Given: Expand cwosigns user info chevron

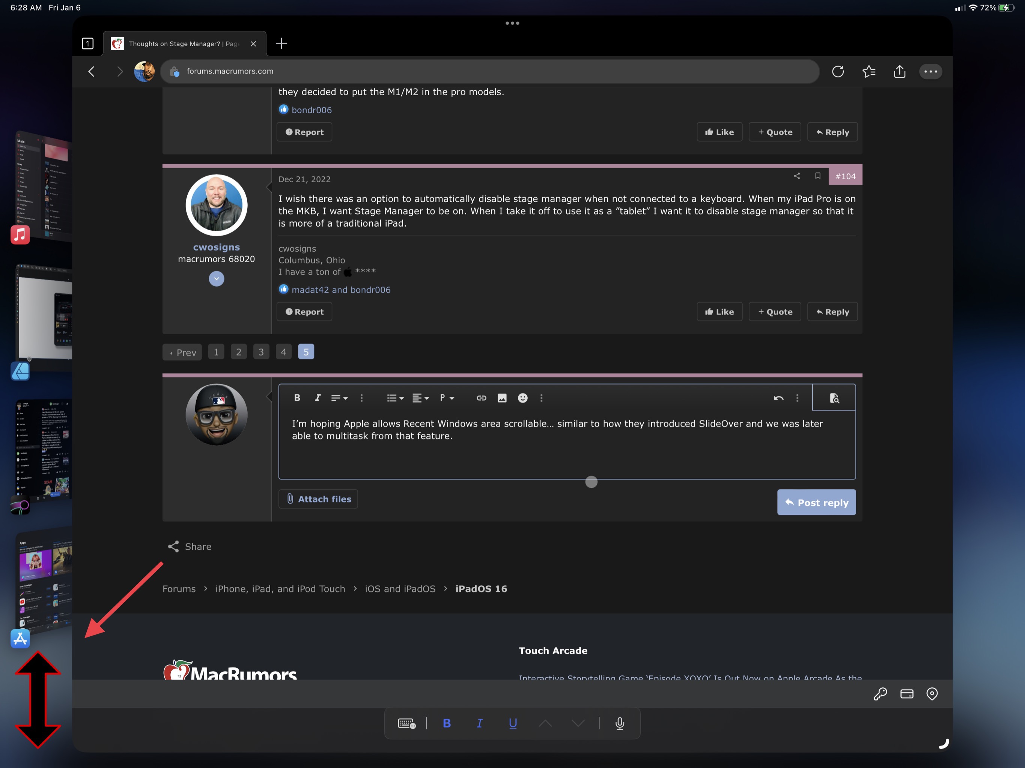Looking at the screenshot, I should (217, 279).
